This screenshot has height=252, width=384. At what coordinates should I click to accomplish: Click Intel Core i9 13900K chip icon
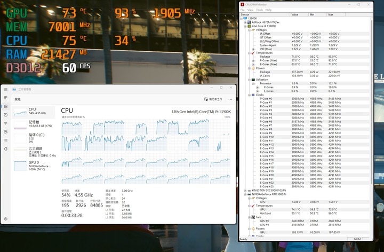tap(249, 26)
